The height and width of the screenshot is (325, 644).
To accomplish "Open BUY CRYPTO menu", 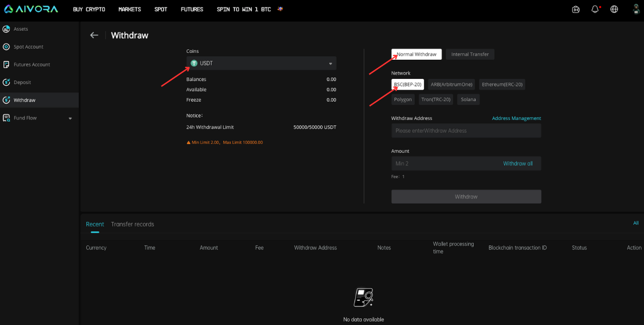I will [89, 10].
